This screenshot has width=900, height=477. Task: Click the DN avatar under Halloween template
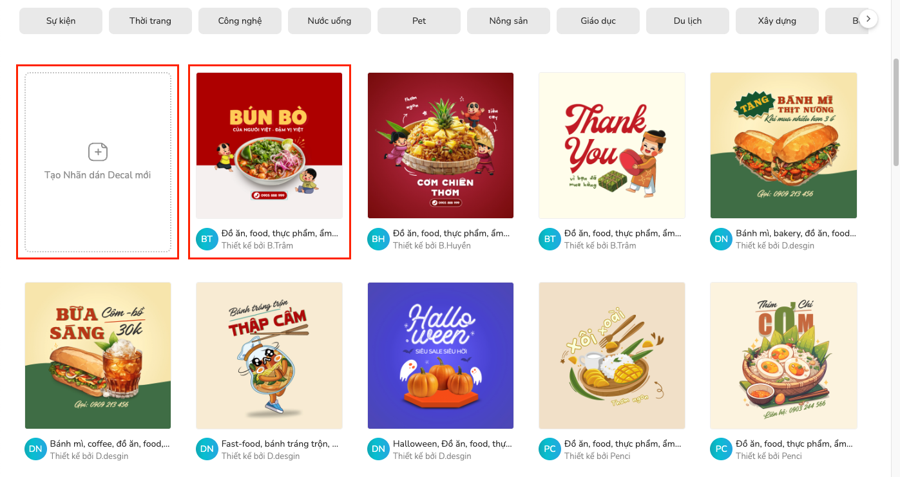point(378,449)
